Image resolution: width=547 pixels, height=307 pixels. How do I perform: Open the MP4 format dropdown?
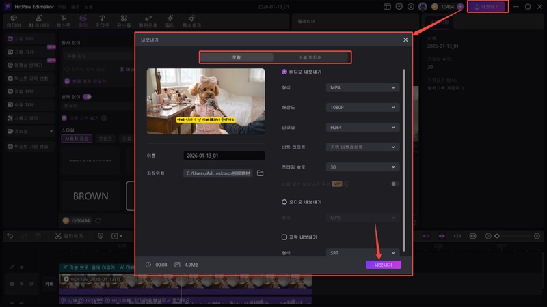[362, 88]
